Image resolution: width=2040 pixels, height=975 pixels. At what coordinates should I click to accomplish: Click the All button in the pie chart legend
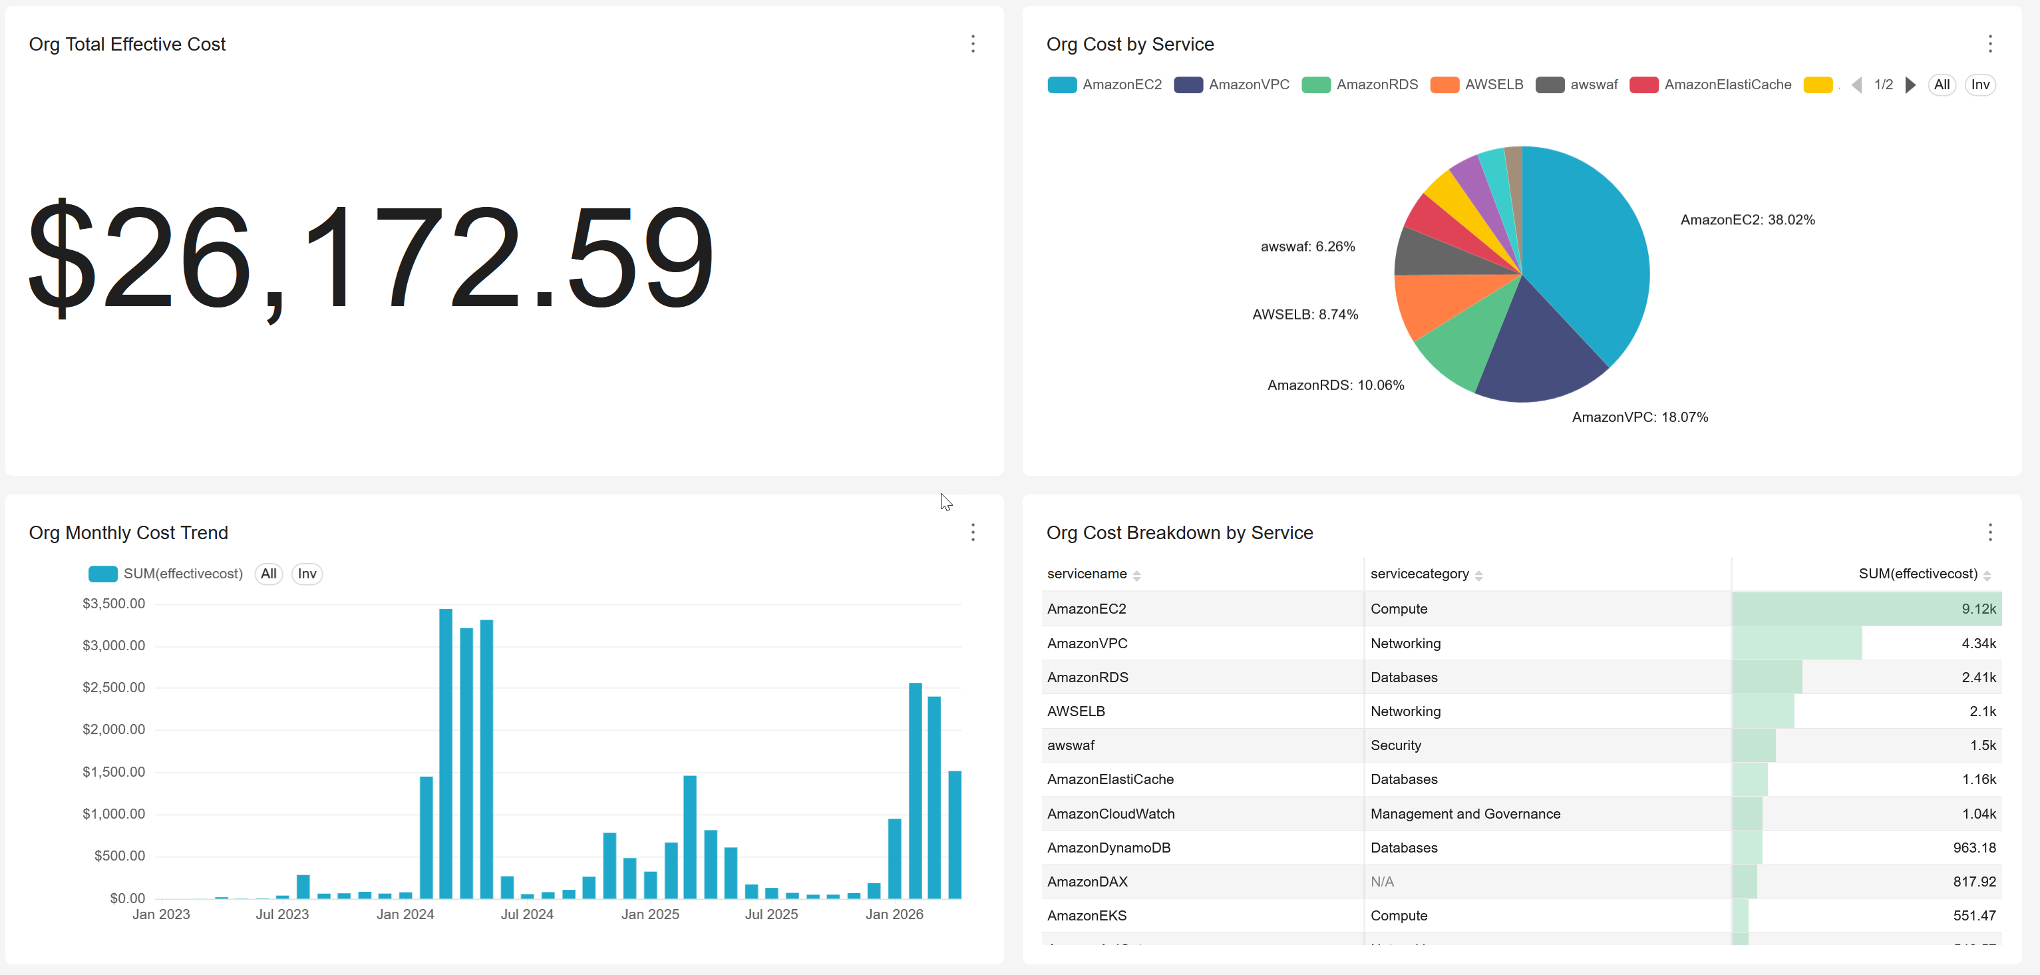1942,85
